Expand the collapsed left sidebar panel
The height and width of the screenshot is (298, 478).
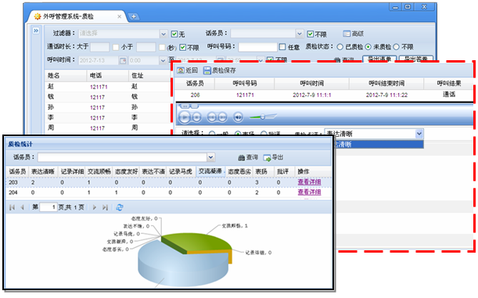click(x=36, y=31)
